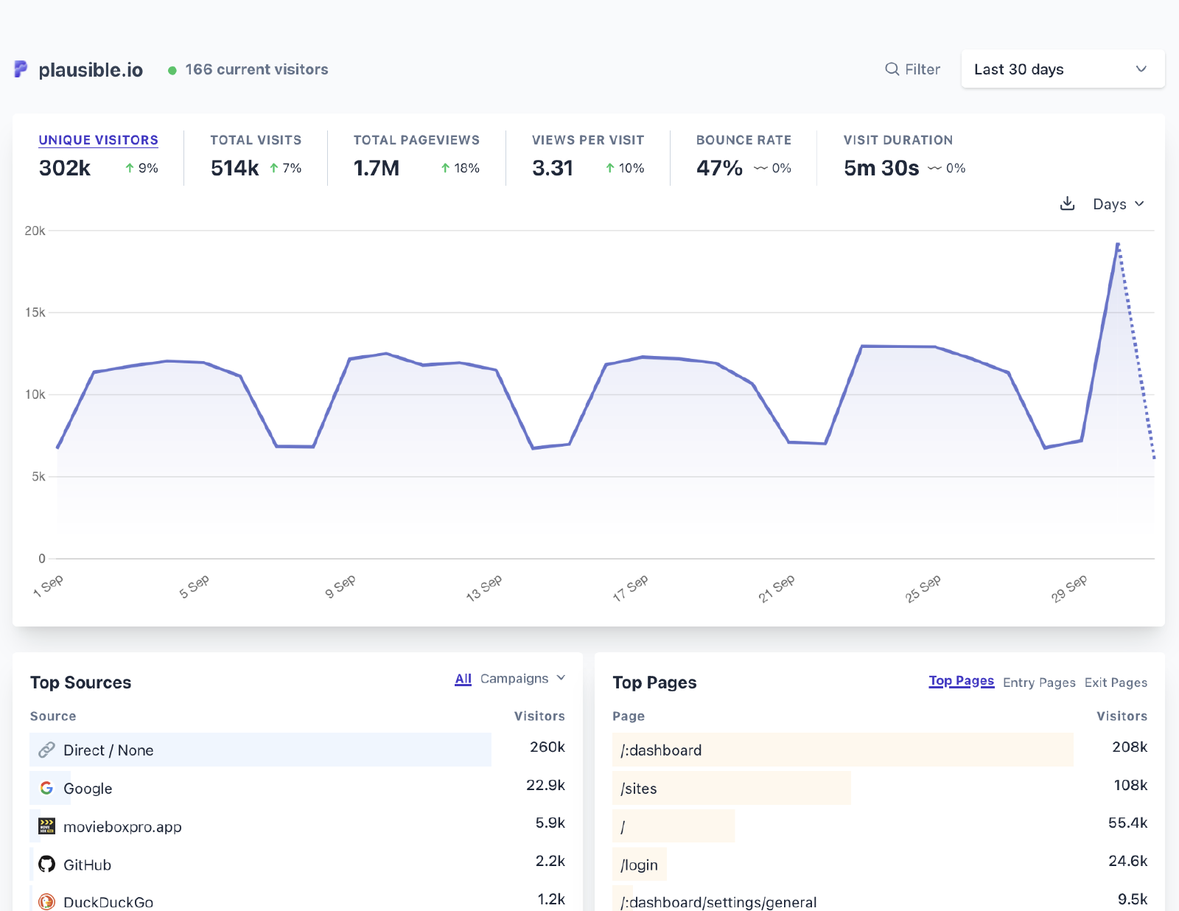This screenshot has height=911, width=1179.
Task: Click the Google source icon
Action: [x=48, y=788]
